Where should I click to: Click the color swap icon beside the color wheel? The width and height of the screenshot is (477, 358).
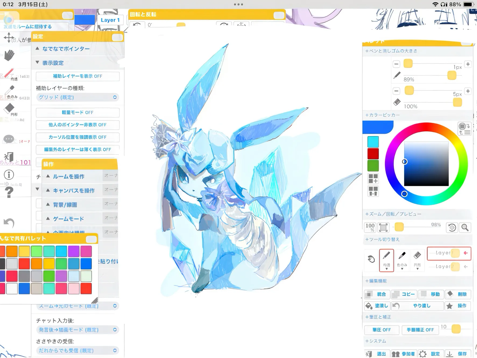tap(464, 128)
